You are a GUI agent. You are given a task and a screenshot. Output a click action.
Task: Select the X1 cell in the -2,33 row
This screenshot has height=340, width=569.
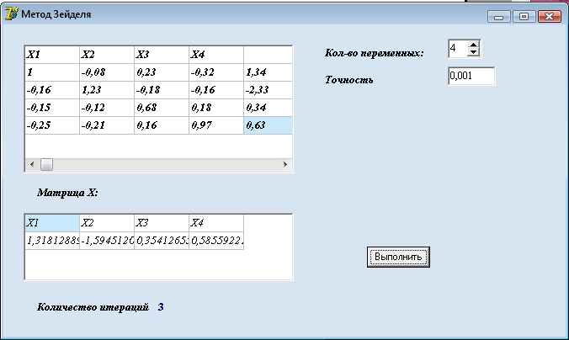[52, 90]
